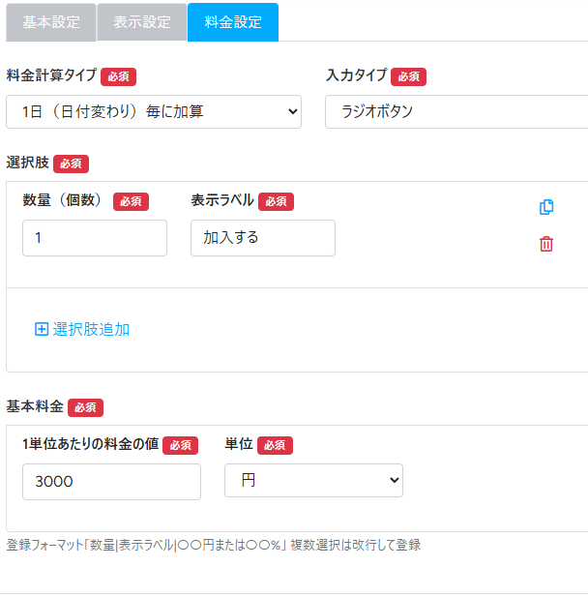Click the 表示ラベル field containing 加入する

262,238
